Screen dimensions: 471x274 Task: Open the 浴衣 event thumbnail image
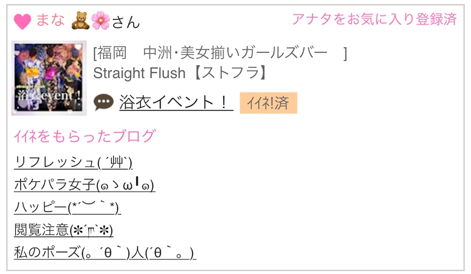(49, 78)
